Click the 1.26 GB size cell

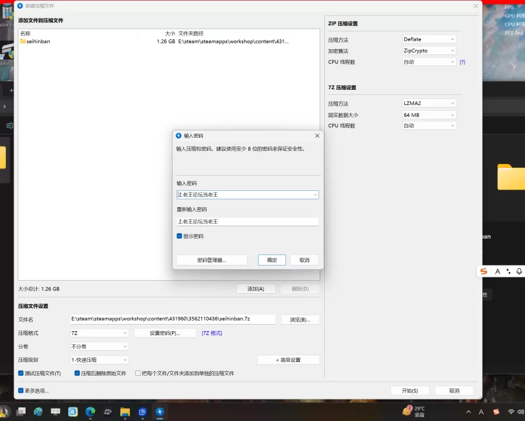click(x=166, y=41)
